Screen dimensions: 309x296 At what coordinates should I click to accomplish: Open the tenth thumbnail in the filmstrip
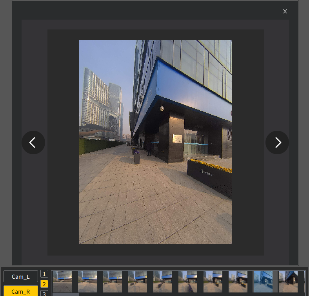click(288, 281)
